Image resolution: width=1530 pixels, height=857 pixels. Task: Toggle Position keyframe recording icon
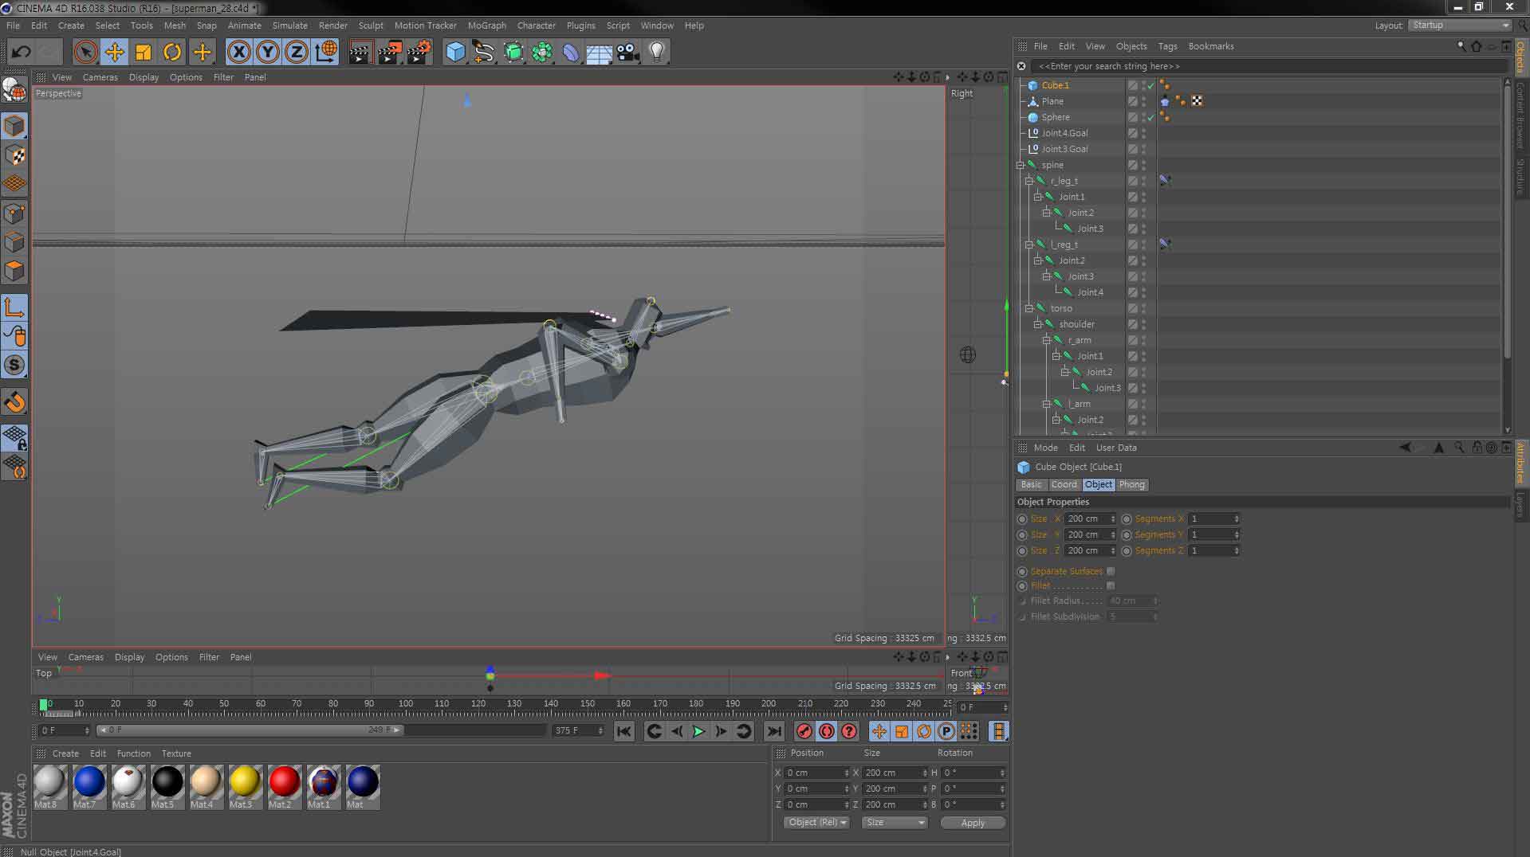coord(879,731)
